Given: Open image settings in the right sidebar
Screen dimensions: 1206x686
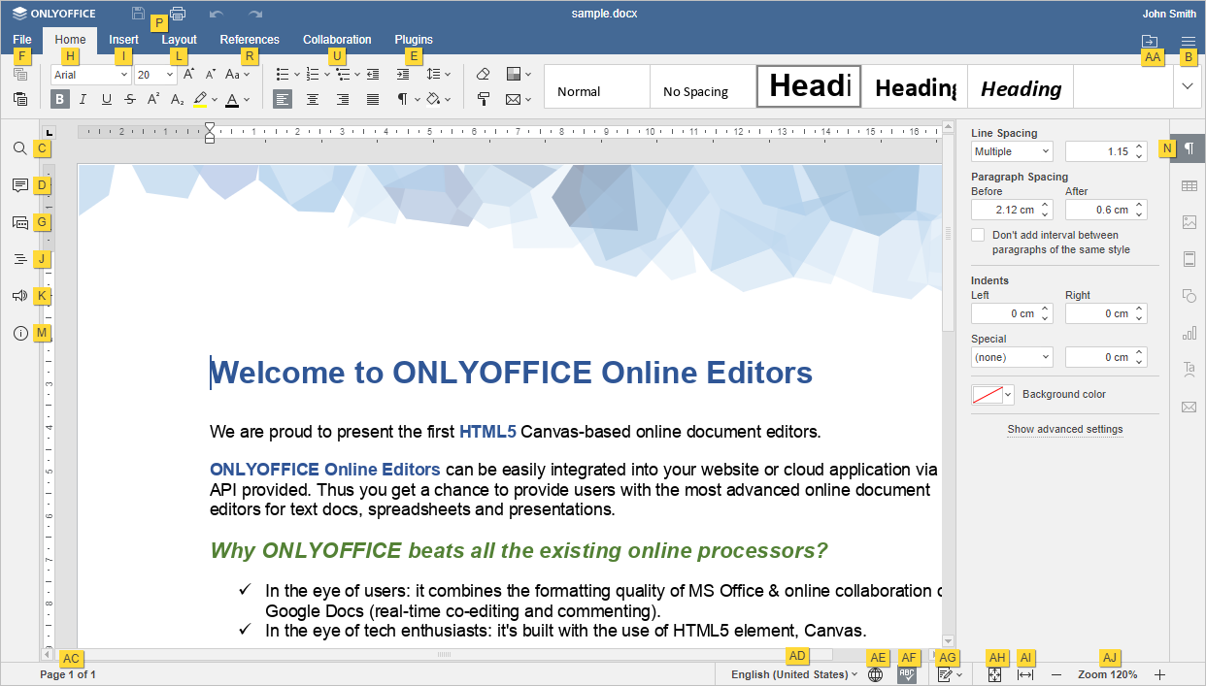Looking at the screenshot, I should pyautogui.click(x=1189, y=222).
